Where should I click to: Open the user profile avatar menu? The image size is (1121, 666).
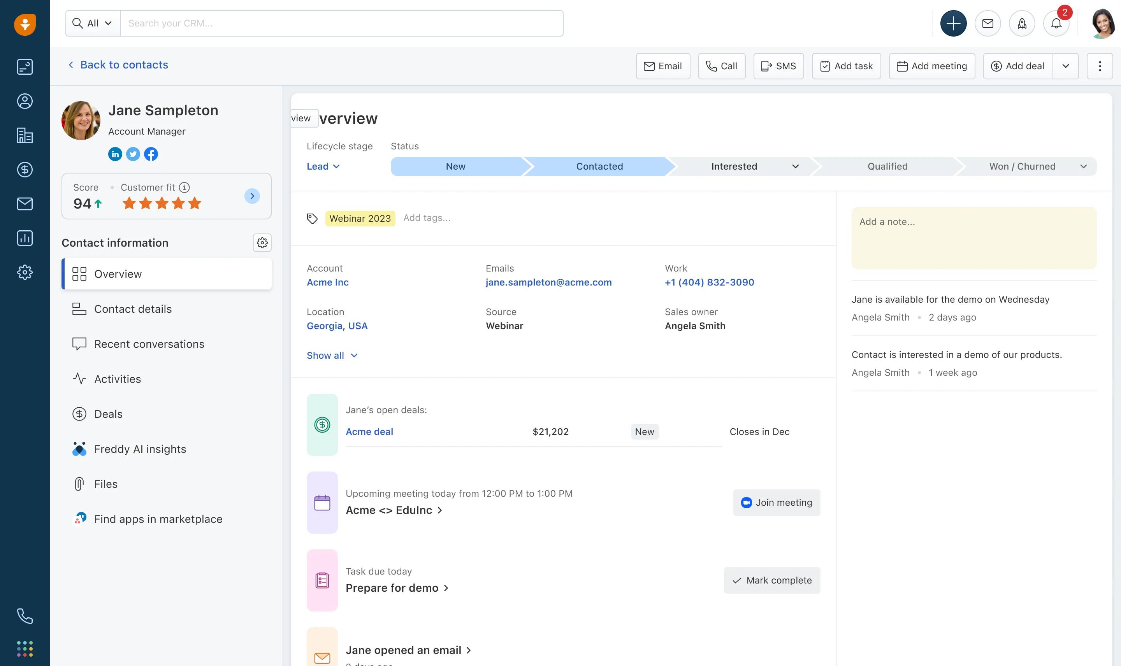(1103, 23)
